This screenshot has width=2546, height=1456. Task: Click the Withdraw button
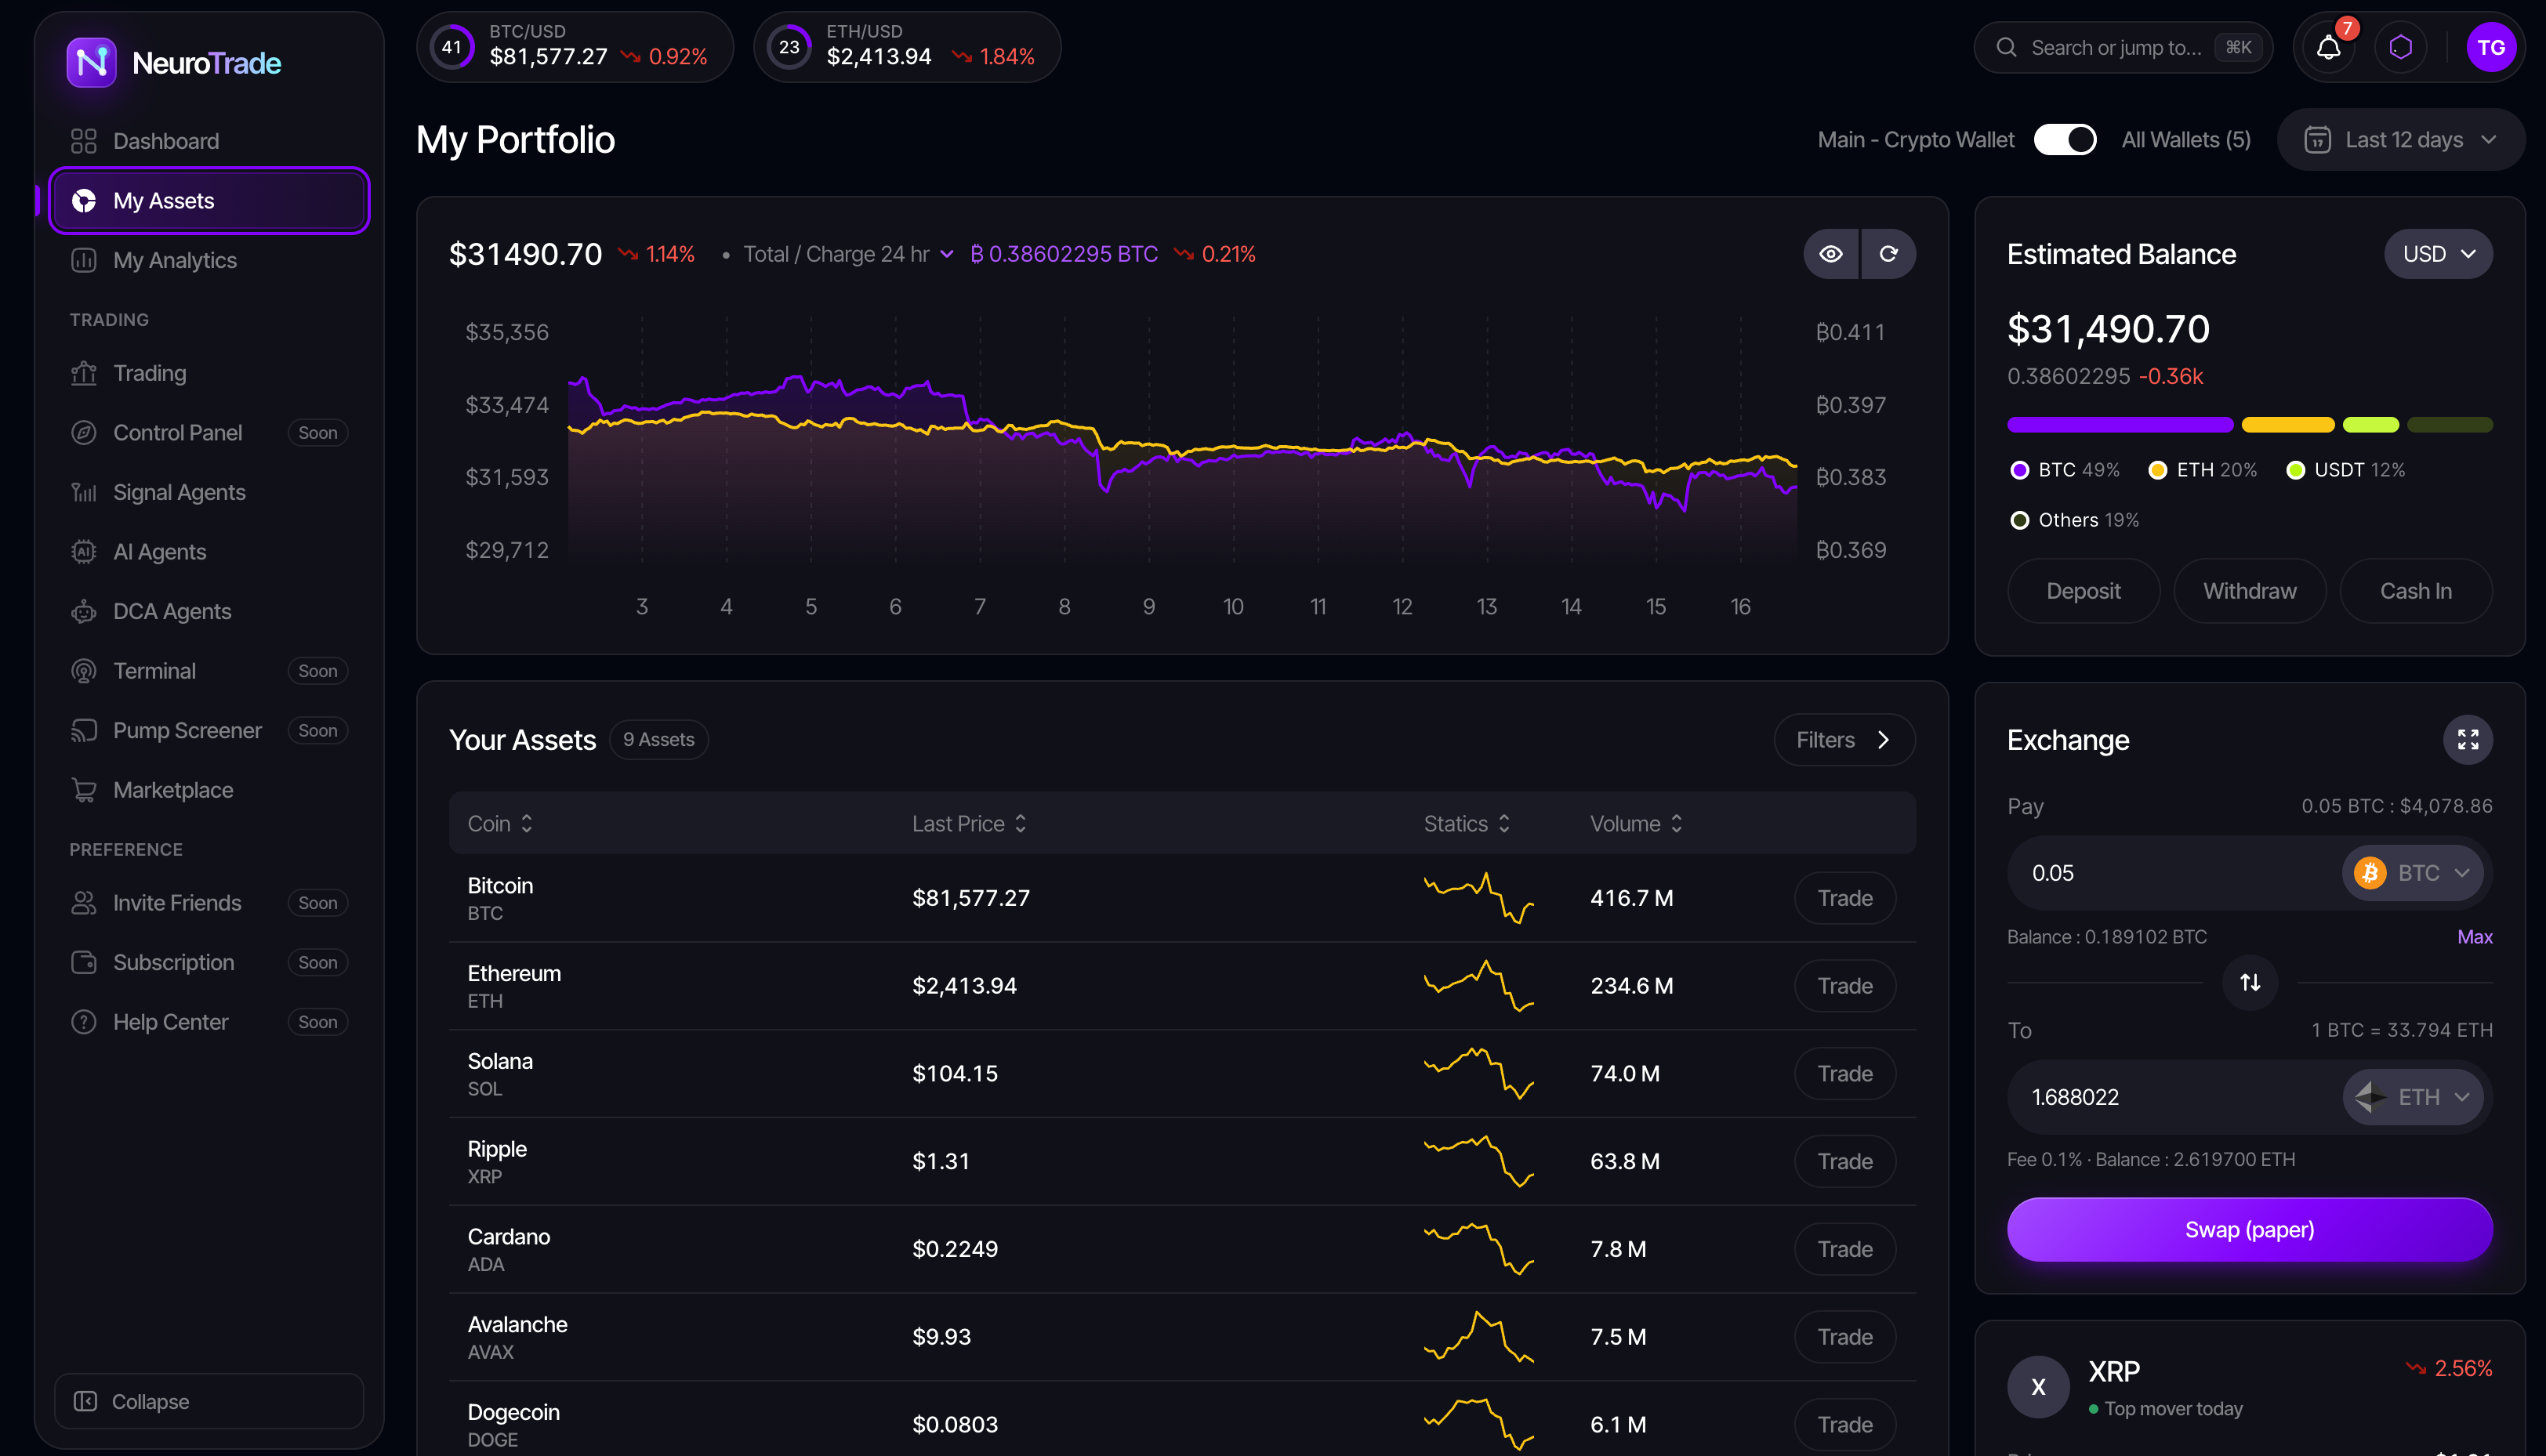[2250, 591]
